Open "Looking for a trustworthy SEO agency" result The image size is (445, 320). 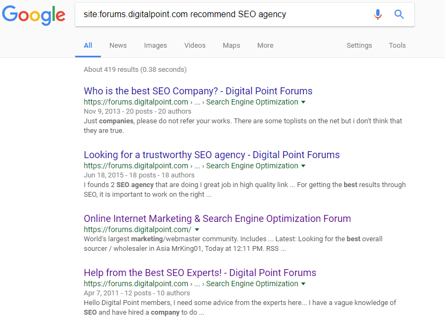pyautogui.click(x=211, y=155)
